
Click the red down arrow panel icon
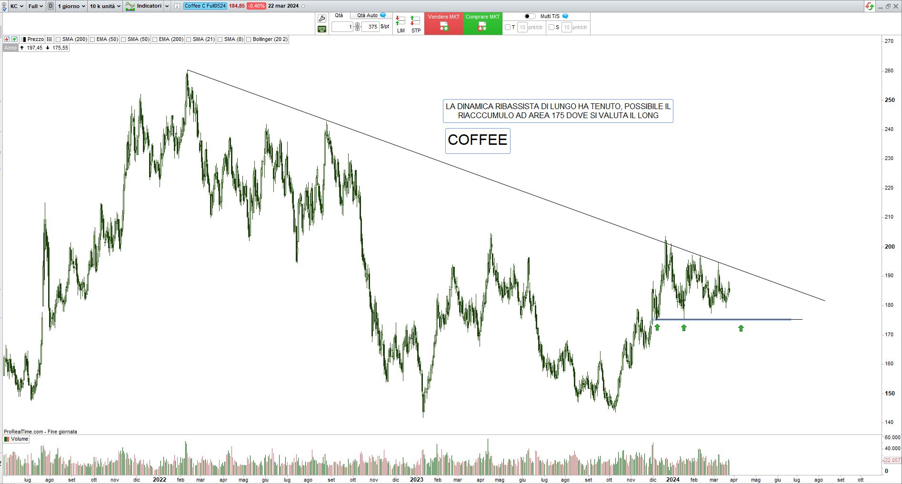point(7,39)
